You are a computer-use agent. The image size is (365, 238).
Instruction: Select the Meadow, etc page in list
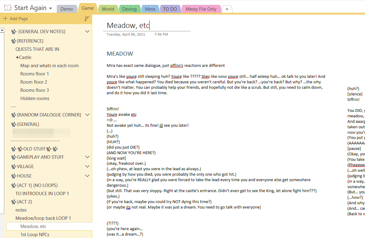49,226
